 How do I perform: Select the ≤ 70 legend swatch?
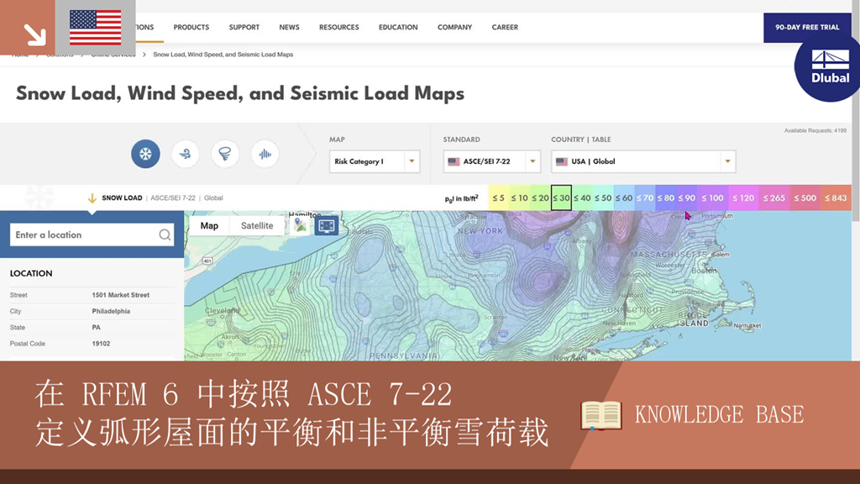(644, 198)
